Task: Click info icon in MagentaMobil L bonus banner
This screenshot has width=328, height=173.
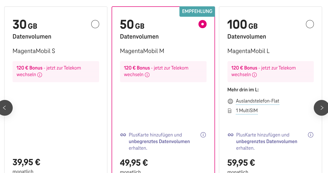Action: click(254, 75)
